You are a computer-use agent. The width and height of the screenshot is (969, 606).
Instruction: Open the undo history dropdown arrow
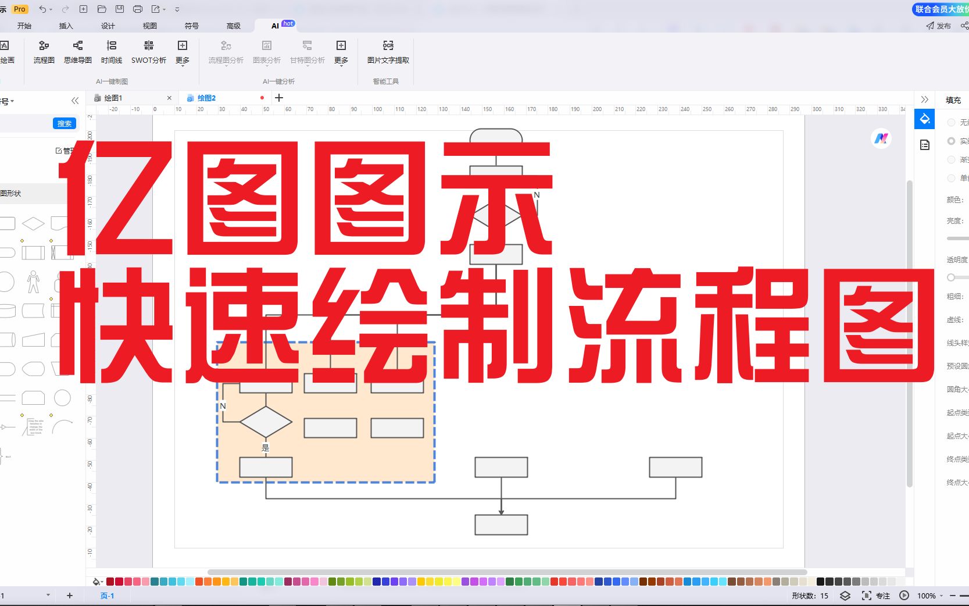pyautogui.click(x=51, y=10)
